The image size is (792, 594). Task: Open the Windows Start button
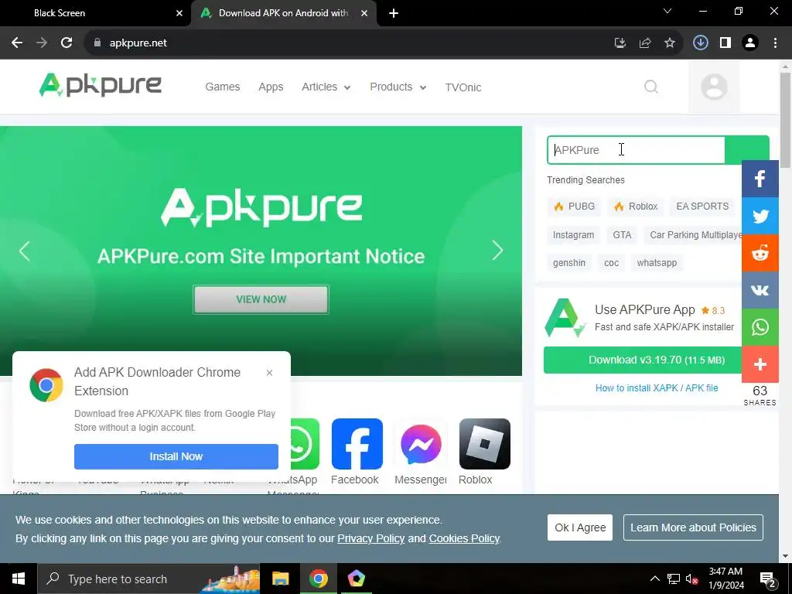[19, 579]
